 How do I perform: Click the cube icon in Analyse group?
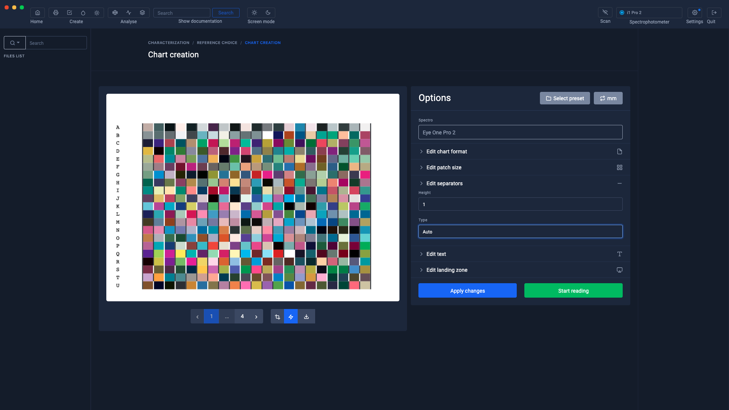tap(115, 13)
